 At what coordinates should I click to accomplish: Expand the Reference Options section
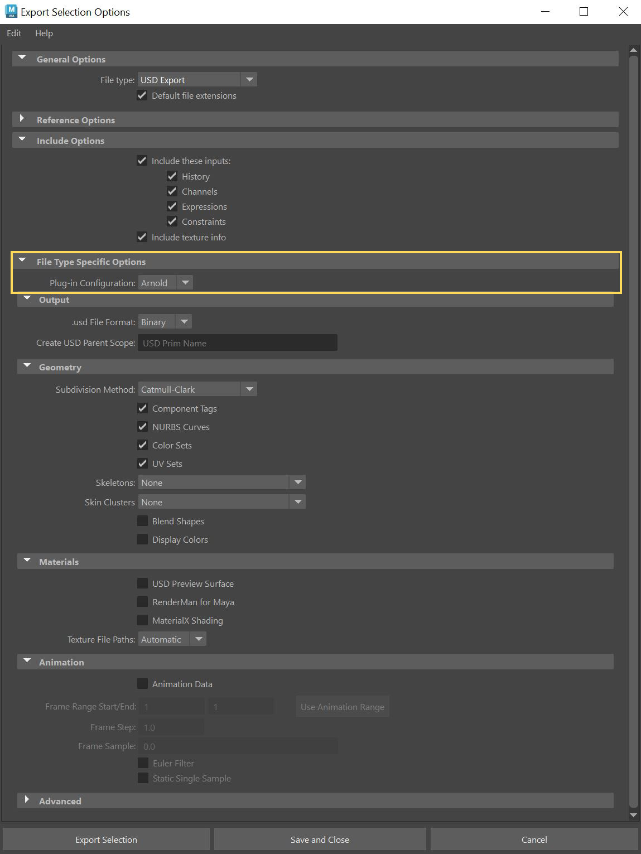pos(22,119)
